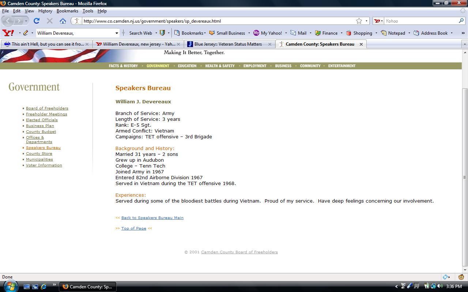
Task: Open the History menu
Action: click(x=45, y=11)
